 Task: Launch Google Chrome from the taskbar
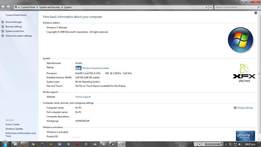33,144
